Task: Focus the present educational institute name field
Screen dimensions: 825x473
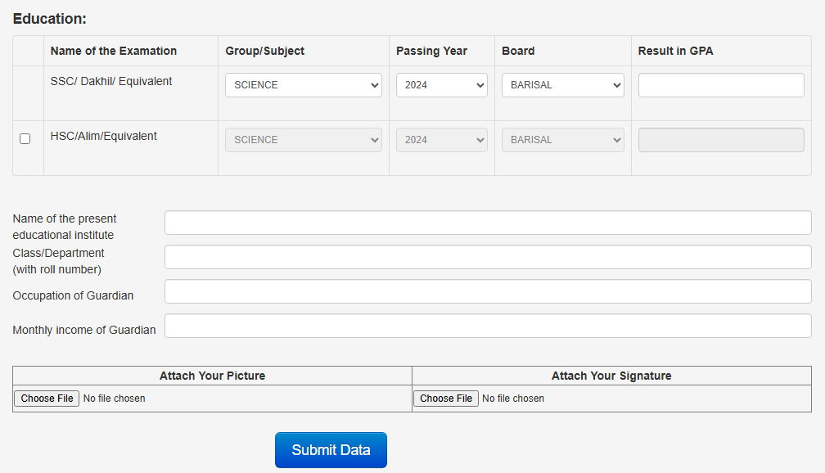Action: pyautogui.click(x=488, y=223)
